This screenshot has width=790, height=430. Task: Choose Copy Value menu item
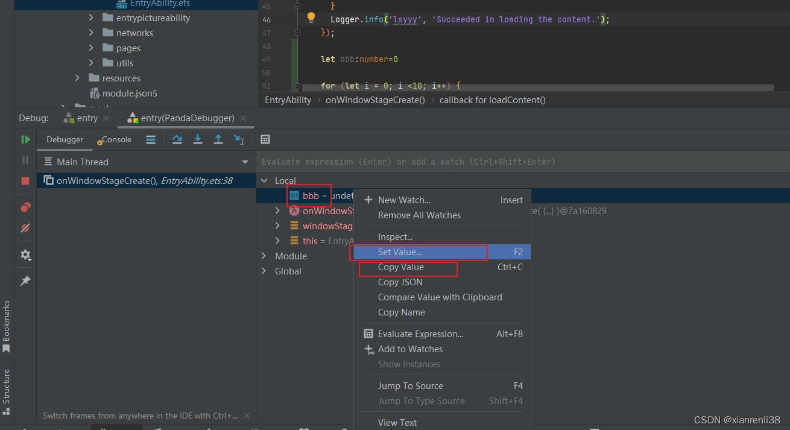(x=442, y=267)
